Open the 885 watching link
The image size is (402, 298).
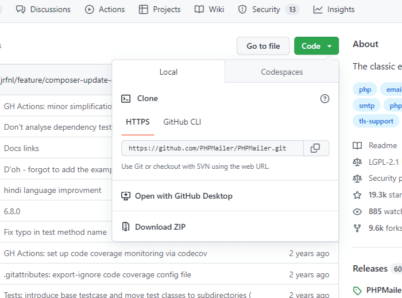point(385,211)
